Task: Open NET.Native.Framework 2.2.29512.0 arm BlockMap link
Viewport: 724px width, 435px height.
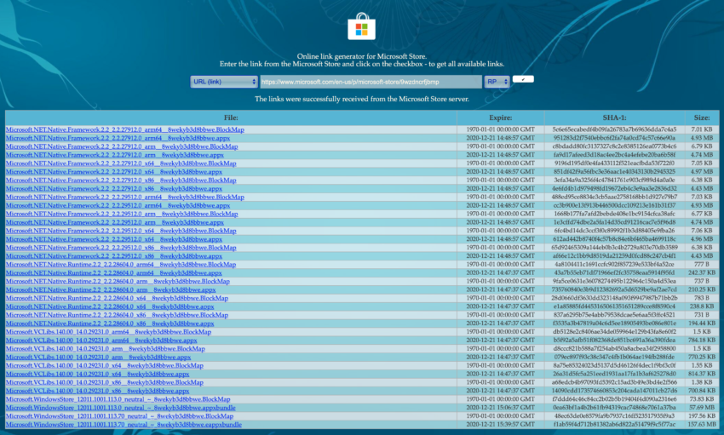Action: pos(122,214)
